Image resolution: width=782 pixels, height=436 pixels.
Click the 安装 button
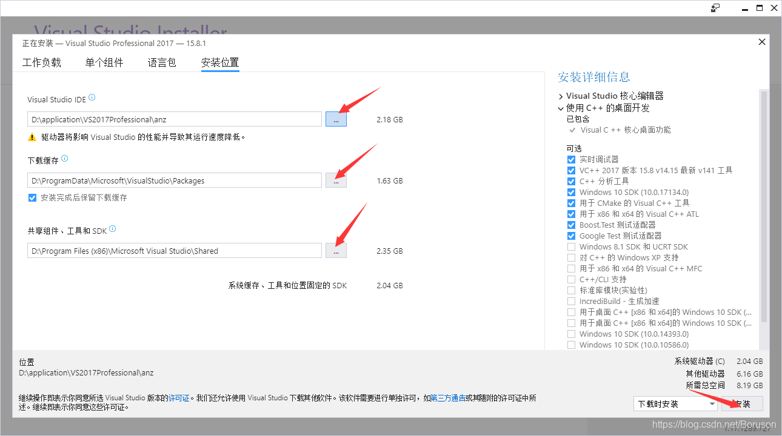coord(743,404)
